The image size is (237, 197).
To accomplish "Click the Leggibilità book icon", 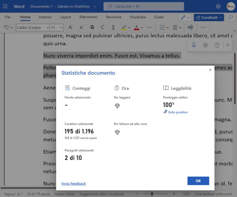I will [x=166, y=88].
